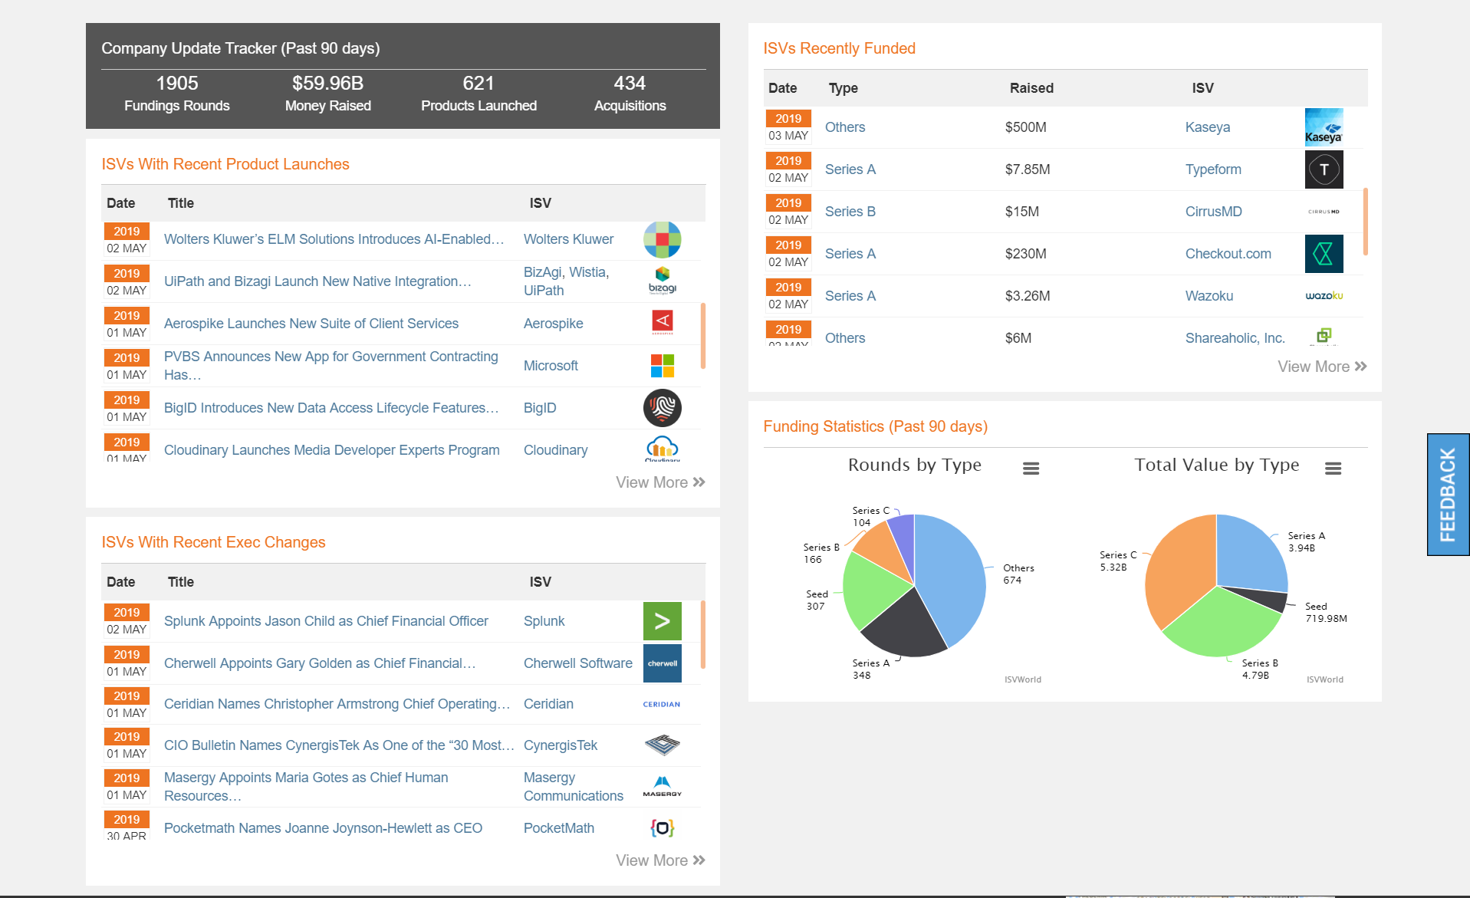Image resolution: width=1470 pixels, height=898 pixels.
Task: Open Masergy Appoints Maria Gotes article
Action: pos(306,787)
